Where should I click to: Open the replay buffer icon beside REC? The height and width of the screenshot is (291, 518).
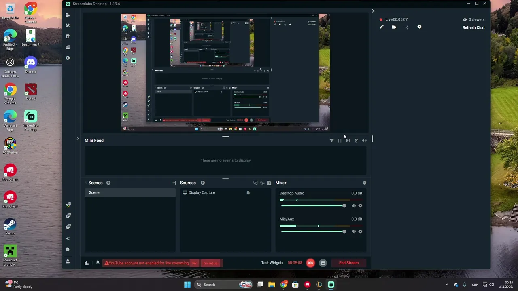coord(323,263)
